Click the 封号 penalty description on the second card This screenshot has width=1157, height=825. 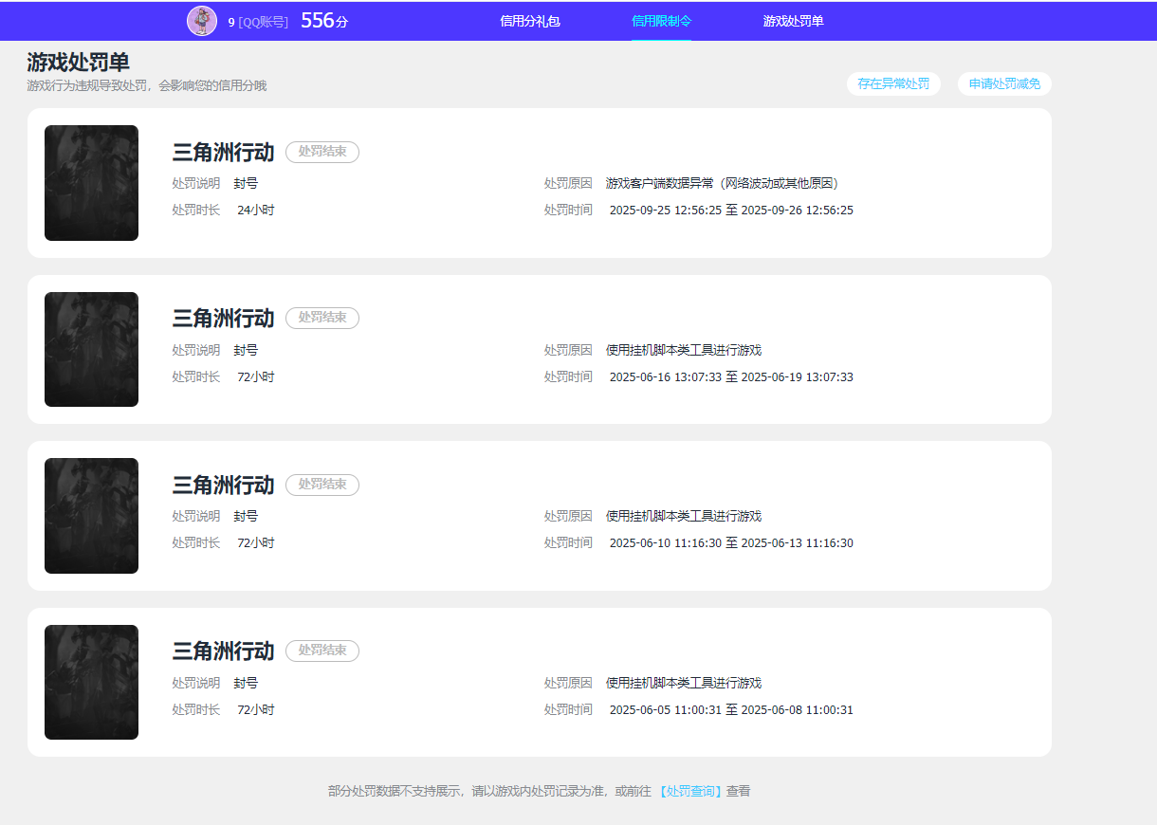coord(247,350)
